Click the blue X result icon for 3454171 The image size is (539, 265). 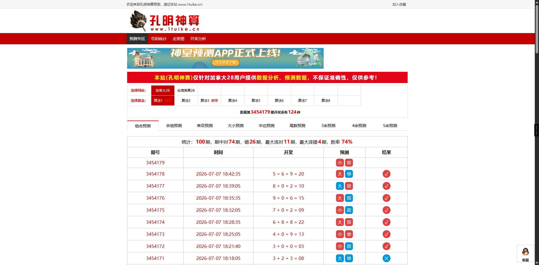386,258
